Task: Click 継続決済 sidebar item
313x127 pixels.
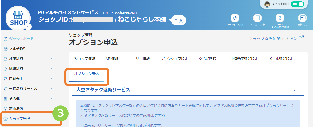Action: (x=16, y=69)
